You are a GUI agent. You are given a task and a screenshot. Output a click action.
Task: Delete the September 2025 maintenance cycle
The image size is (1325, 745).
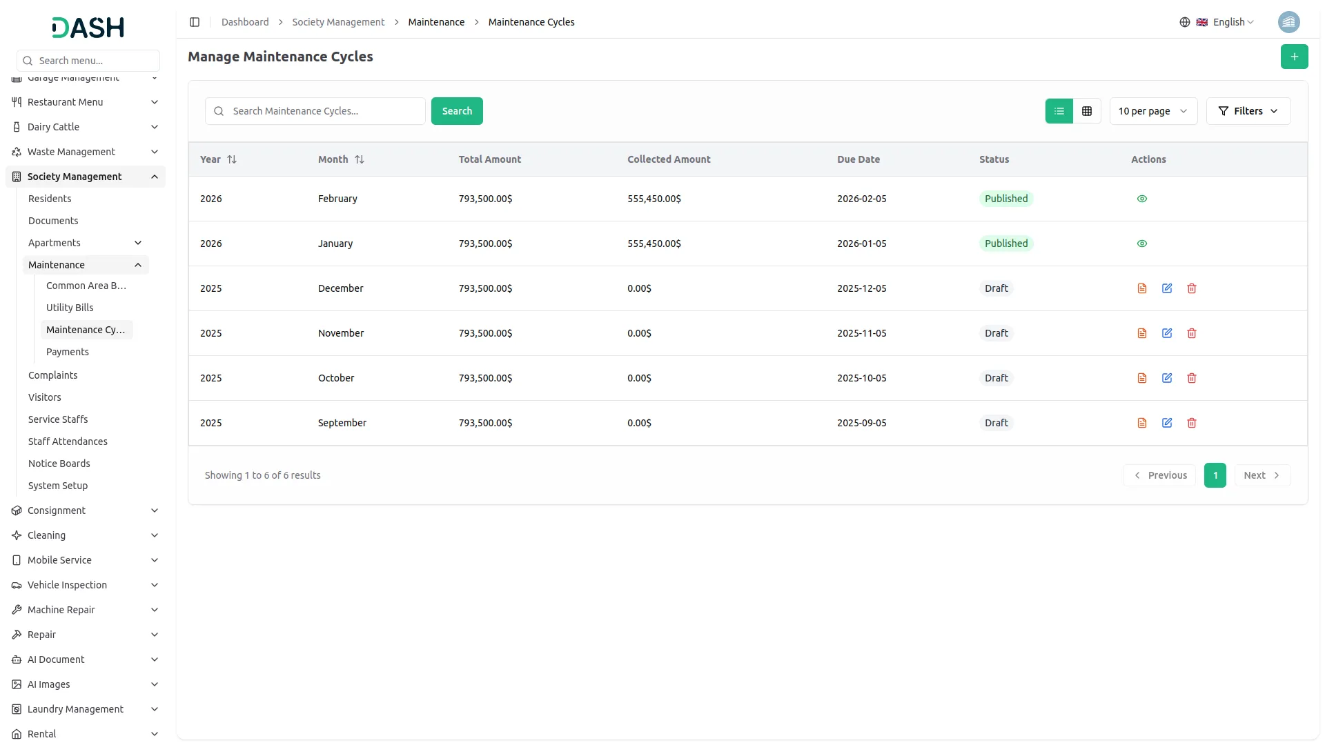(1191, 423)
